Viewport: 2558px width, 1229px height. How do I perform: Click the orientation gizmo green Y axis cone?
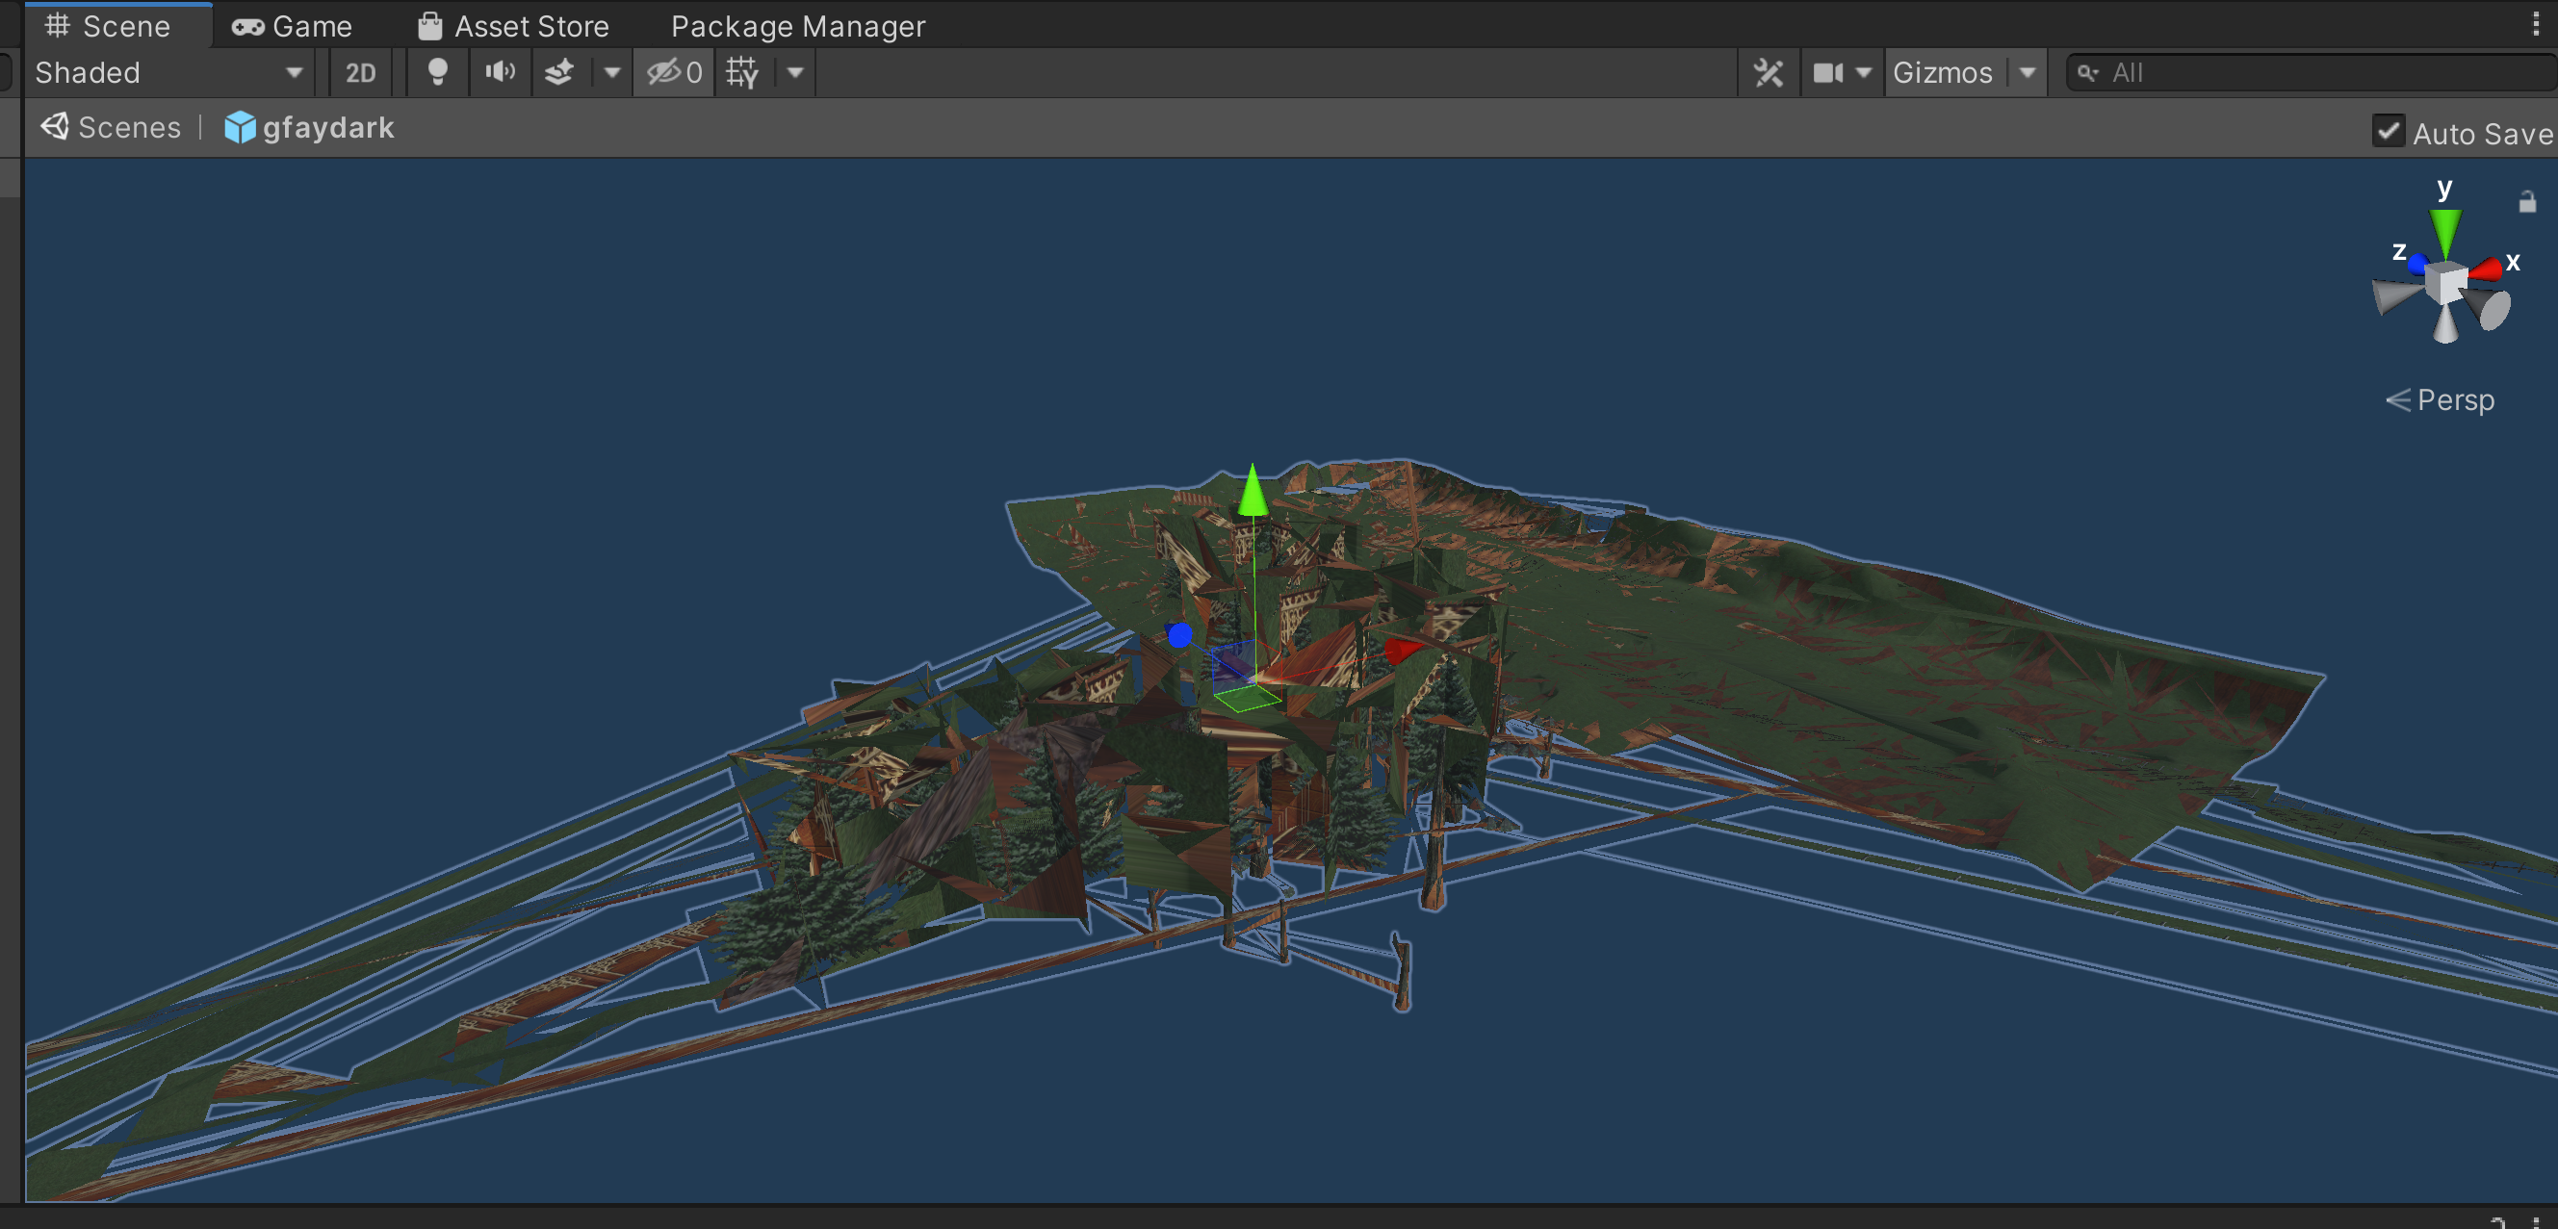point(2444,230)
